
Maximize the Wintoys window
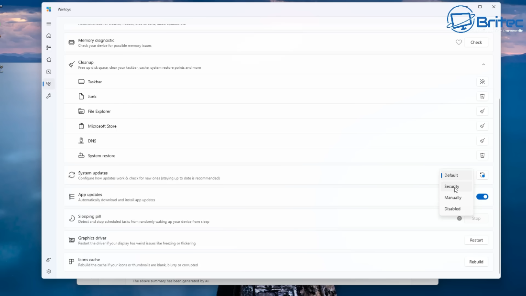480,7
